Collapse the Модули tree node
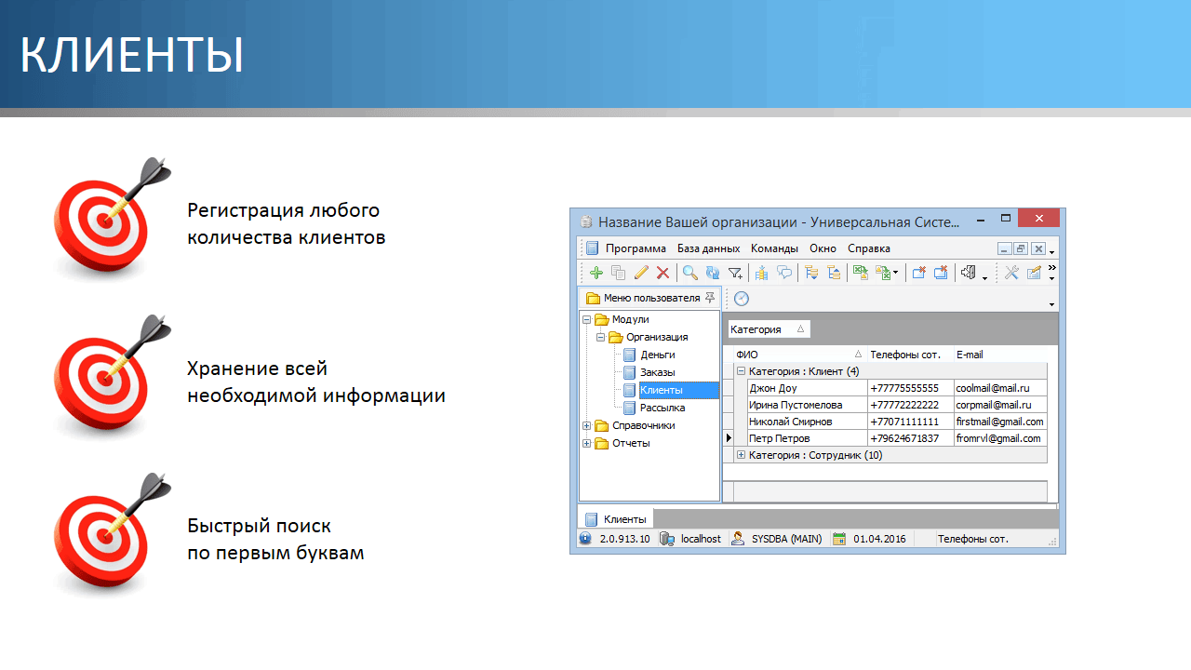The height and width of the screenshot is (670, 1191). pos(587,319)
